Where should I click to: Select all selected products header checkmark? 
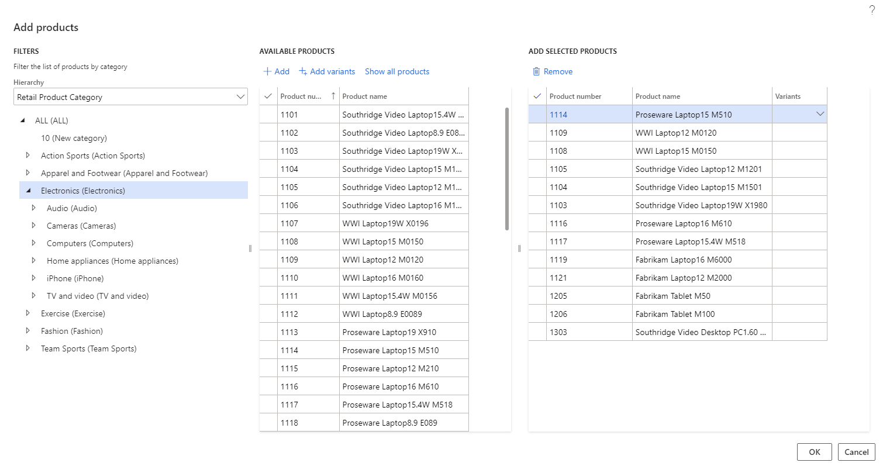tap(537, 96)
